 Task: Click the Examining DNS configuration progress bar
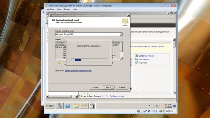point(89,60)
